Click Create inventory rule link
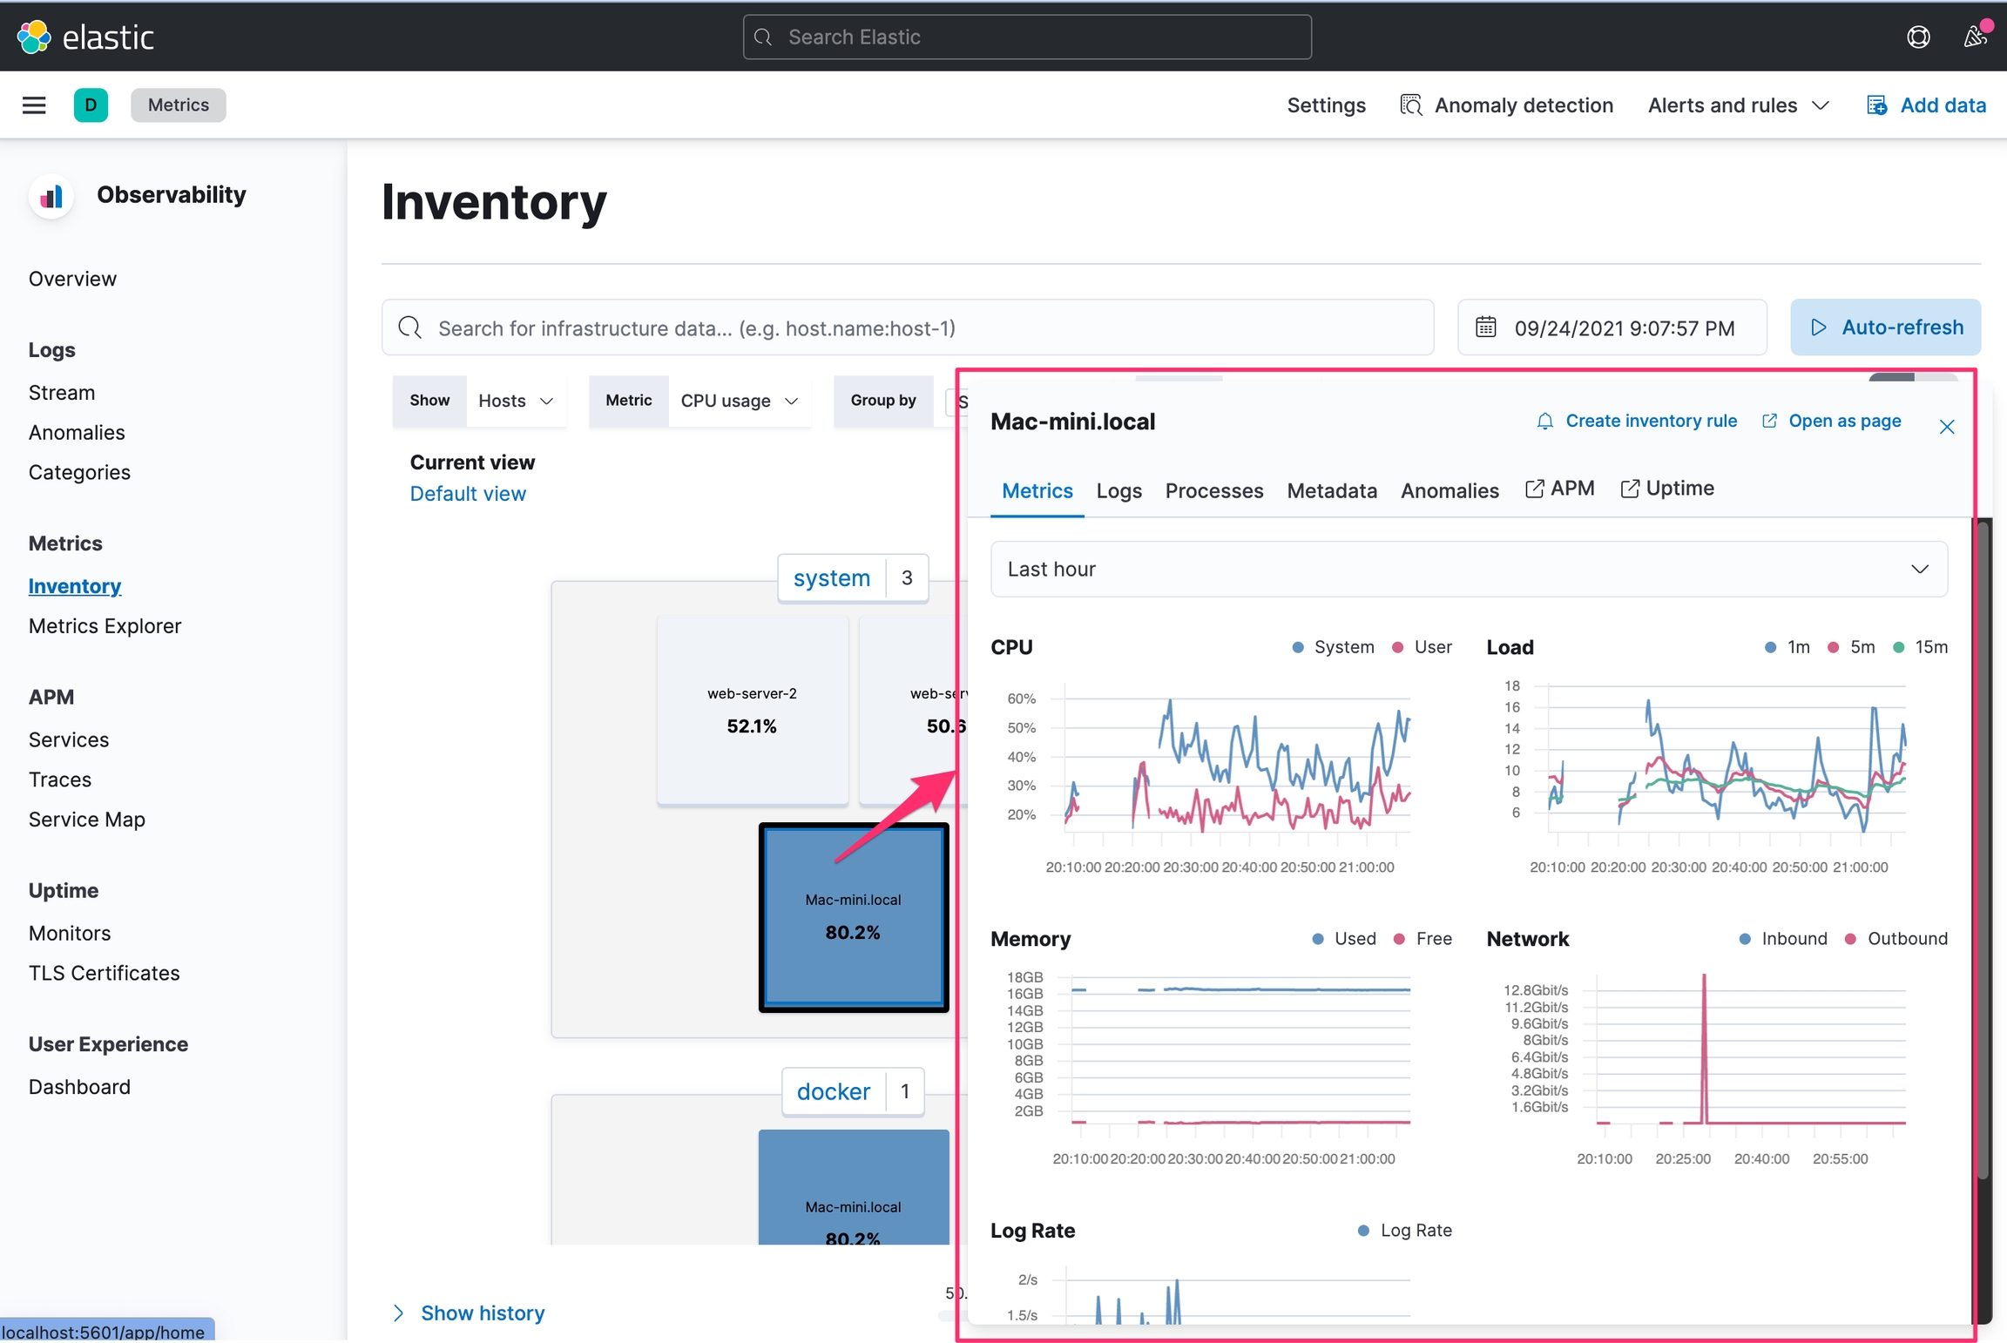Screen dimensions: 2007x1343 pos(1651,422)
